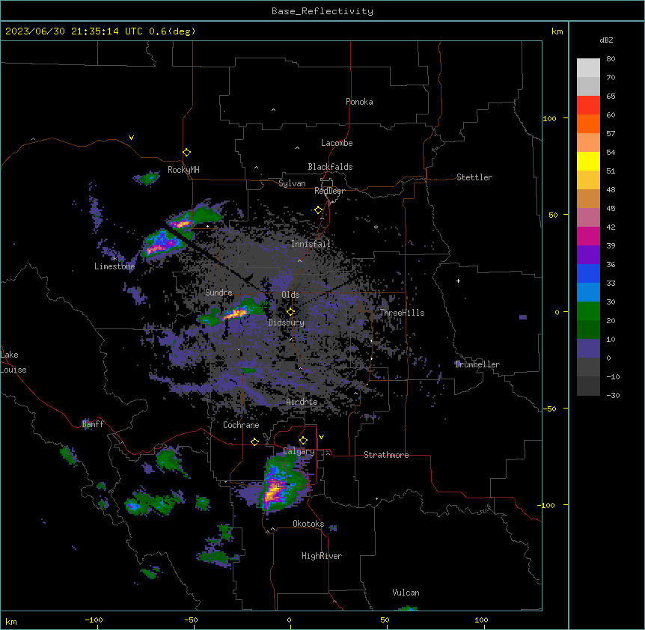Click the yellow V marker northeast of Calgary
Image resolution: width=645 pixels, height=630 pixels.
click(321, 437)
